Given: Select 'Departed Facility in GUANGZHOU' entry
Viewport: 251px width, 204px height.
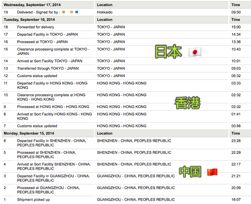Looking at the screenshot, I should [53, 178].
